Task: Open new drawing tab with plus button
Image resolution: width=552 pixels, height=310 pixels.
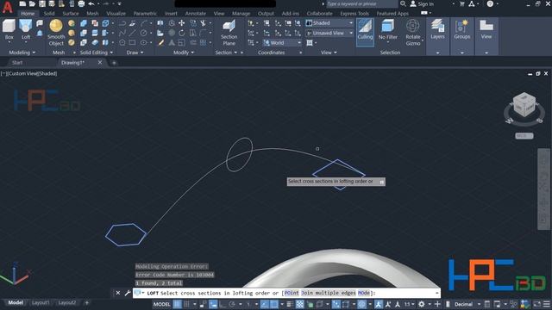Action: click(x=114, y=63)
